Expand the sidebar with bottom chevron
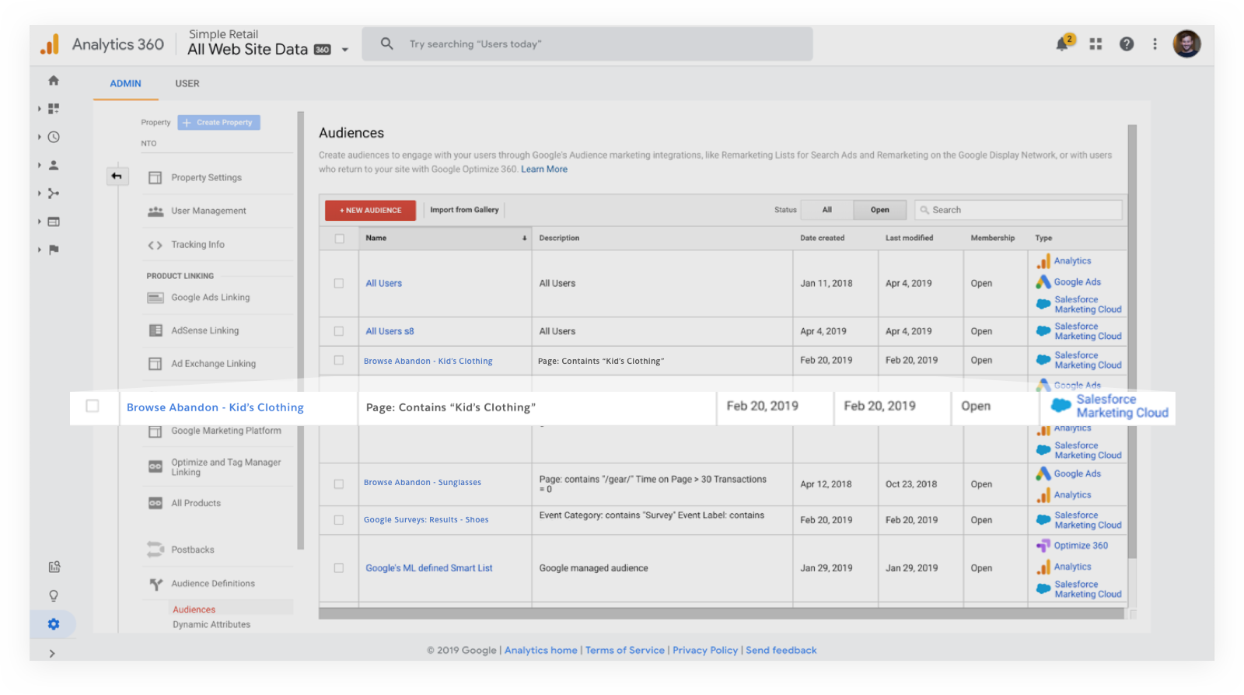The width and height of the screenshot is (1244, 695). click(x=52, y=653)
